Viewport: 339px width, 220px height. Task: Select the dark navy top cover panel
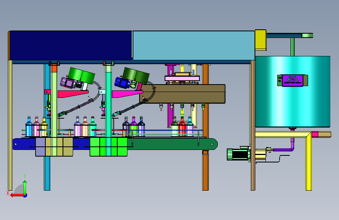[71, 45]
